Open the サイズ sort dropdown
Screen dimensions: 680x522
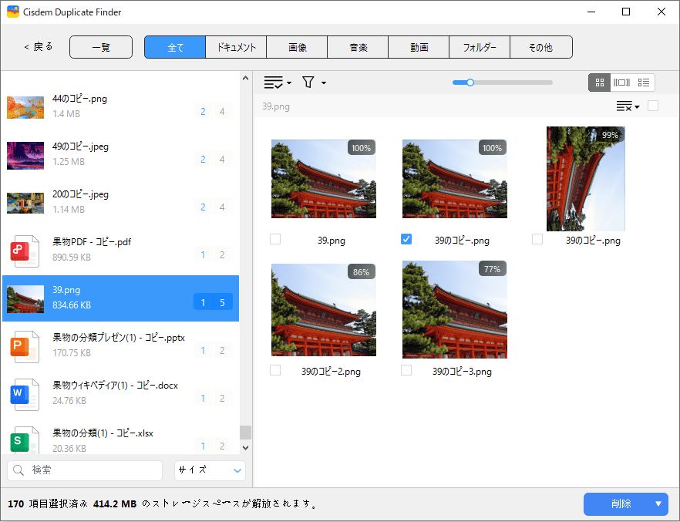[210, 470]
